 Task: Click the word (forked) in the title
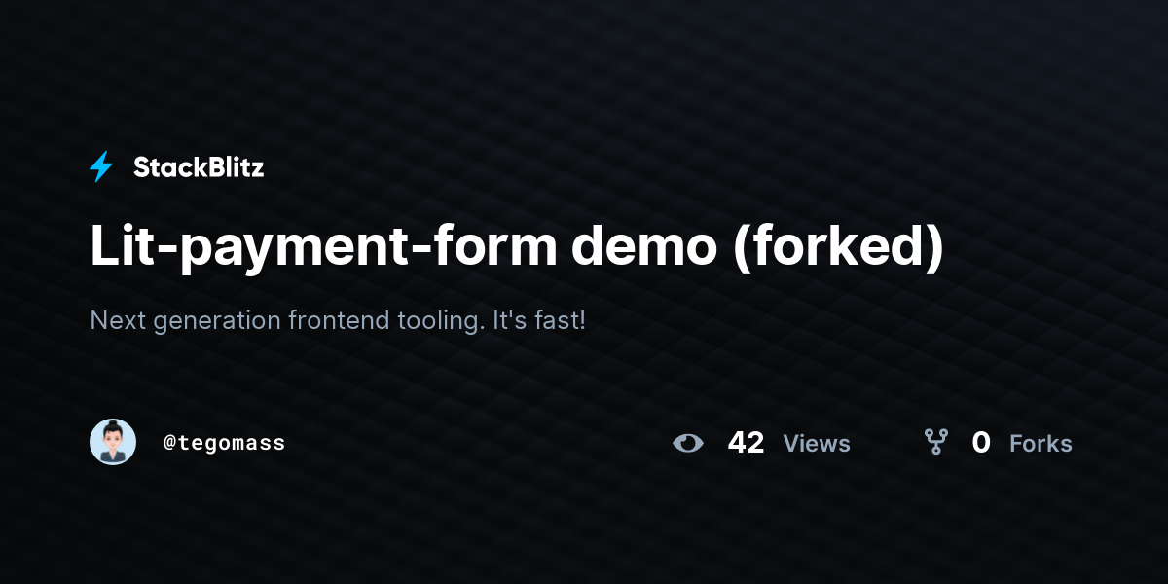tap(838, 247)
